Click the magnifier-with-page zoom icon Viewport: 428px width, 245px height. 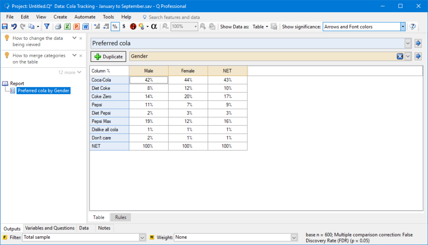click(212, 26)
